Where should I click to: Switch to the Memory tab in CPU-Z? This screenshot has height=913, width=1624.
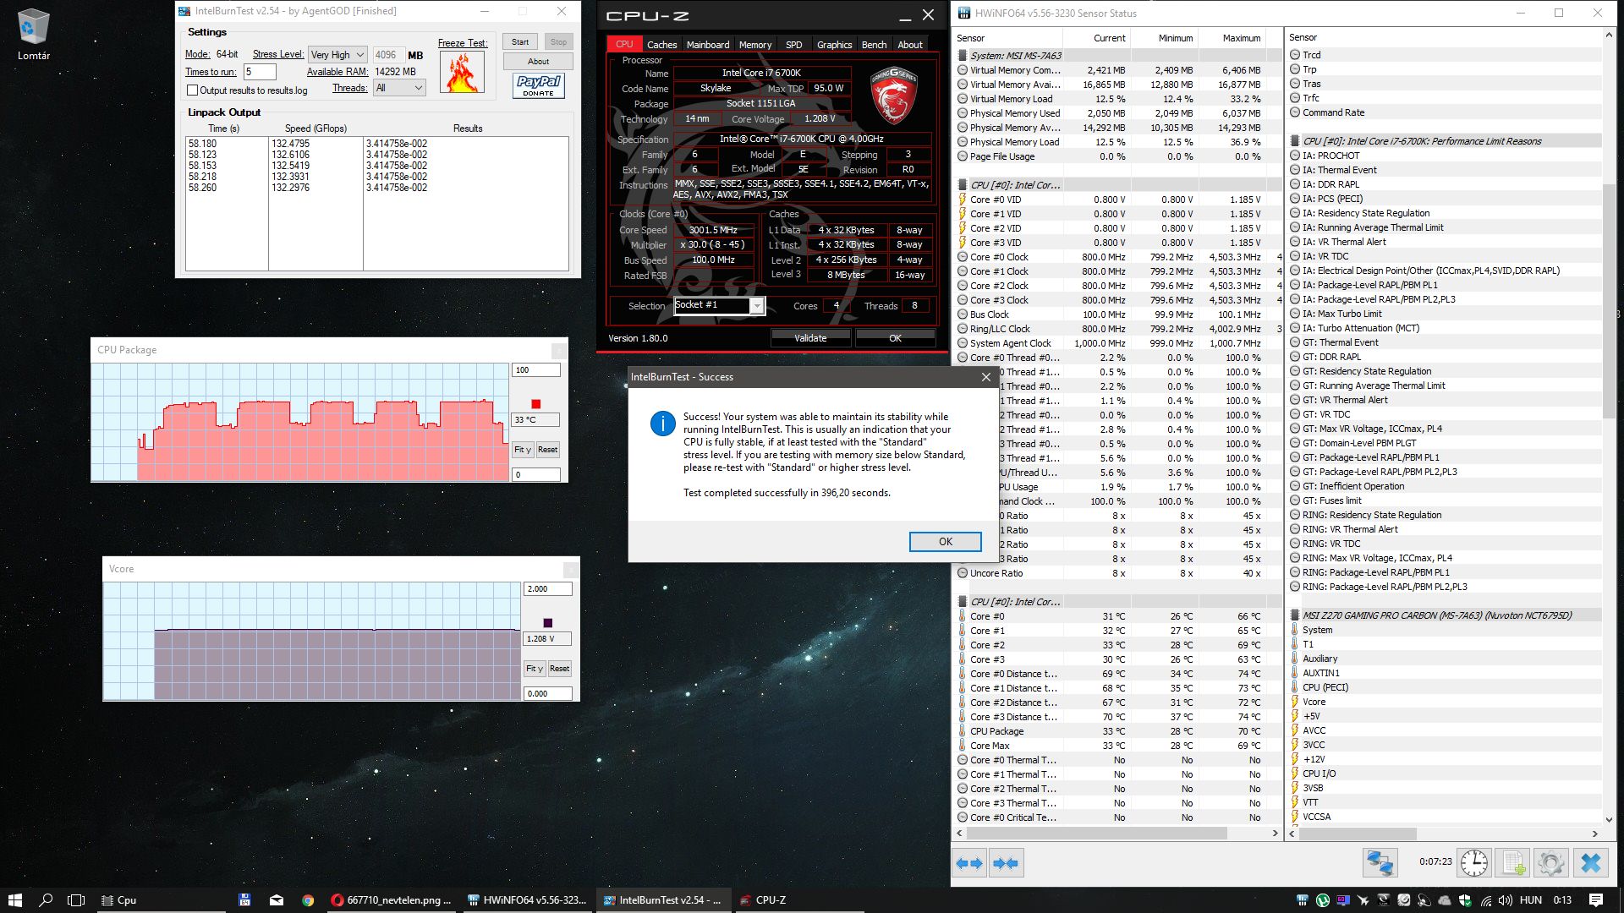tap(755, 45)
